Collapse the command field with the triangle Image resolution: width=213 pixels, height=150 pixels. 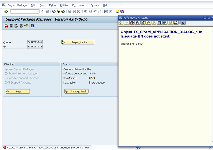42,11
